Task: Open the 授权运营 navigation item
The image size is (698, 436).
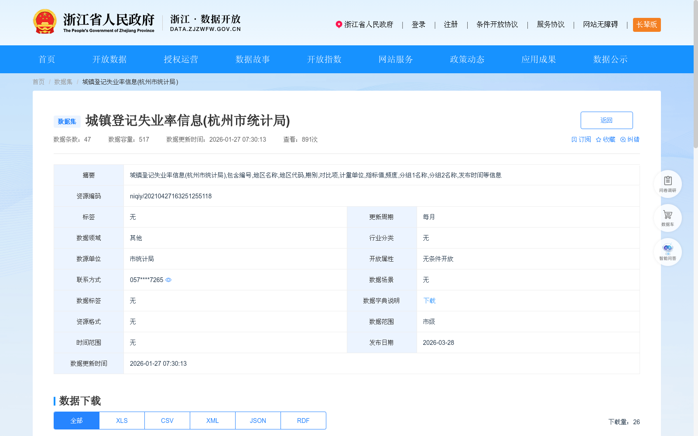Action: pyautogui.click(x=181, y=59)
